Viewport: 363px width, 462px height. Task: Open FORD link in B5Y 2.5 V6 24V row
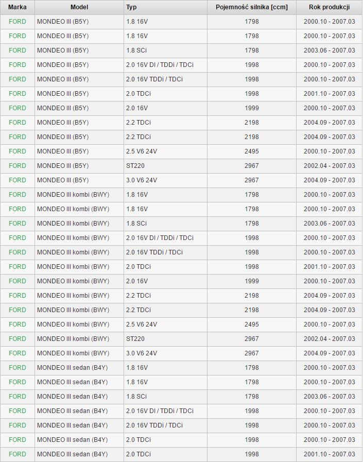18,151
